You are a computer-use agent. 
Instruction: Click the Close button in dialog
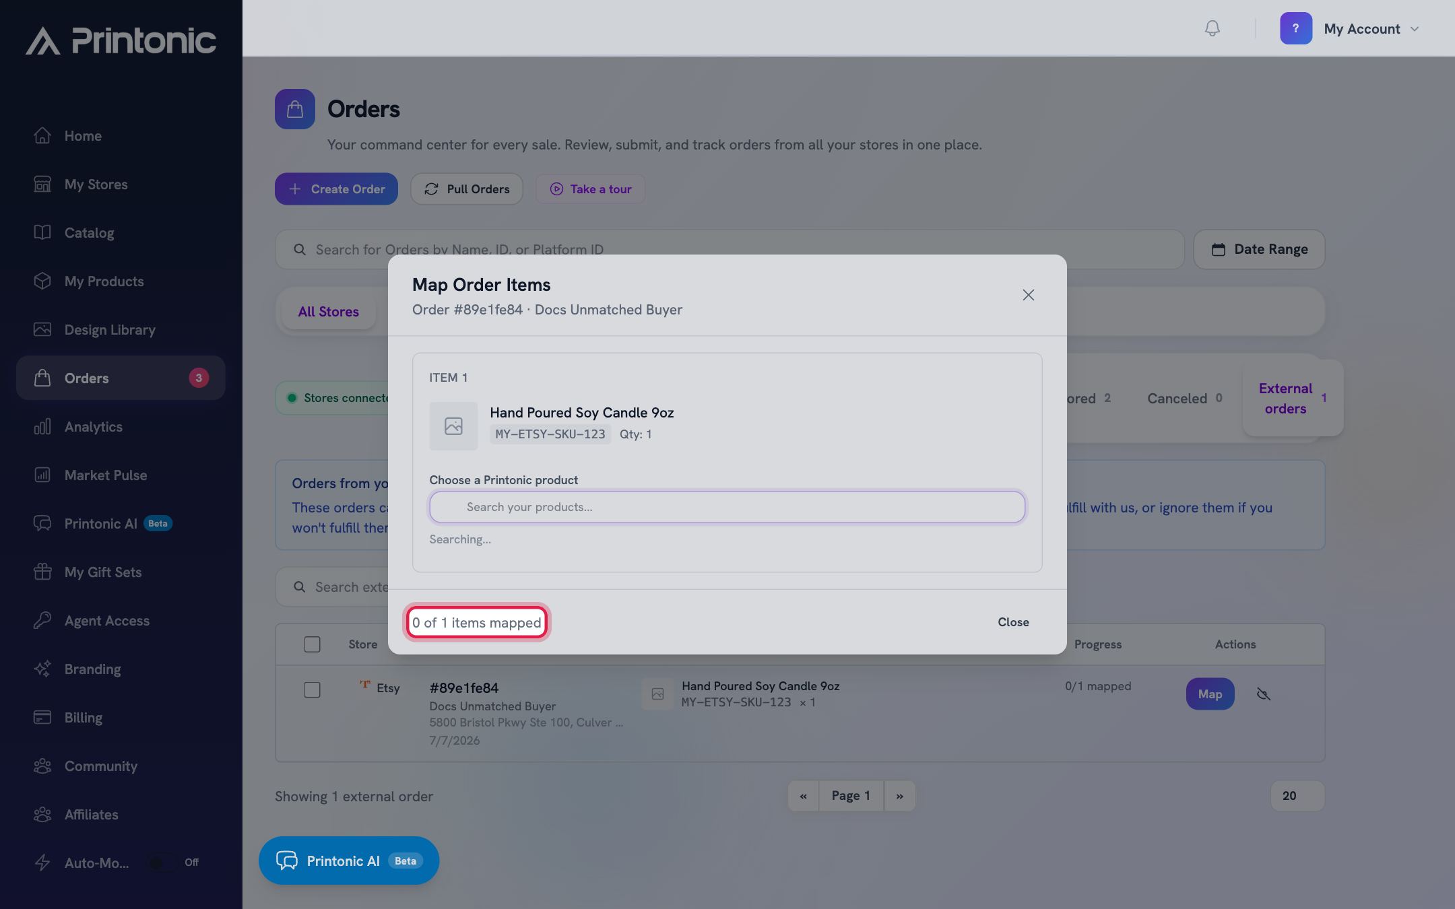click(x=1013, y=622)
